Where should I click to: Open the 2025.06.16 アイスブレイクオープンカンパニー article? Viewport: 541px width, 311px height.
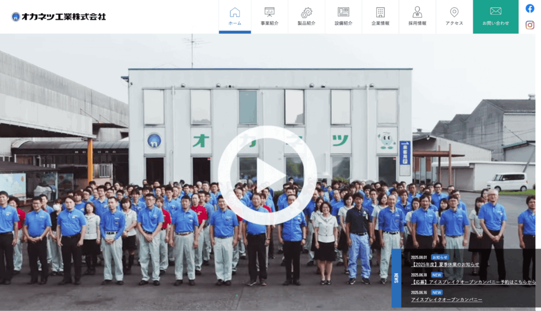pyautogui.click(x=446, y=299)
